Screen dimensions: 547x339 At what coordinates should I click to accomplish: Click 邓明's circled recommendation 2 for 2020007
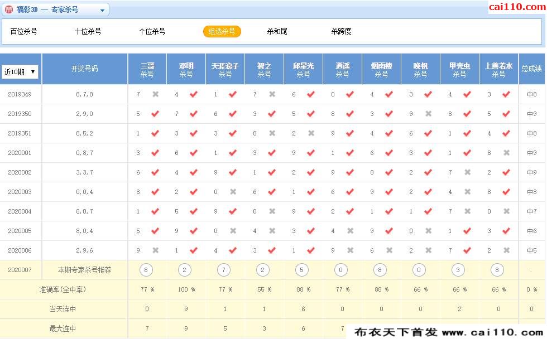coord(185,270)
